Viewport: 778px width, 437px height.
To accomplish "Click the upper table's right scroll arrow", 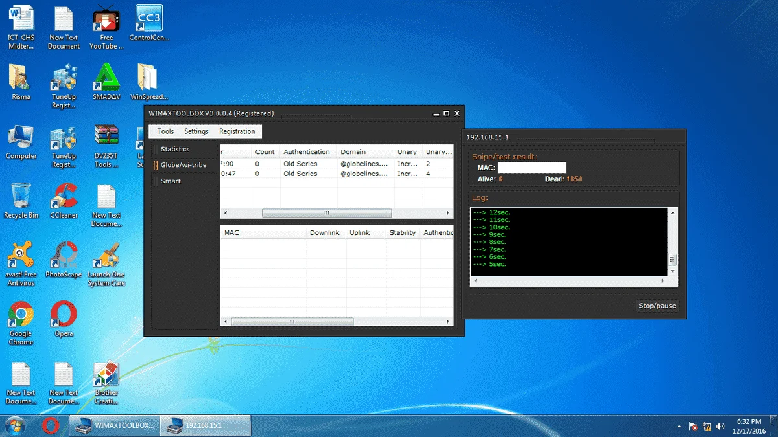I will [448, 213].
